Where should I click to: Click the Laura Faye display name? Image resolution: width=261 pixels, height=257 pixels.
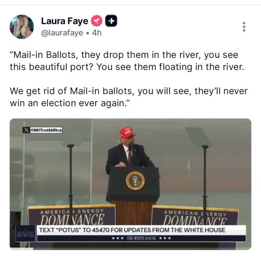click(65, 21)
